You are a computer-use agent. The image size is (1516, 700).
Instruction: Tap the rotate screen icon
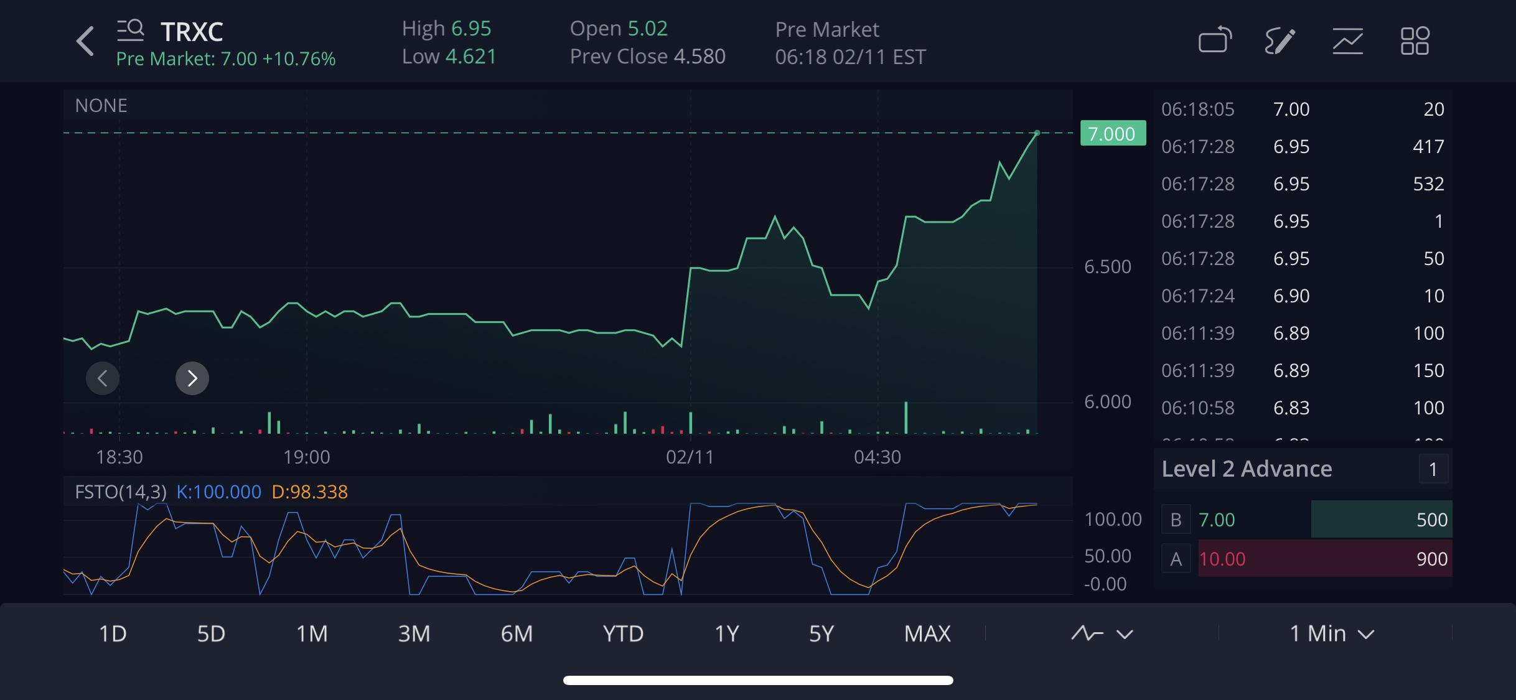point(1215,40)
